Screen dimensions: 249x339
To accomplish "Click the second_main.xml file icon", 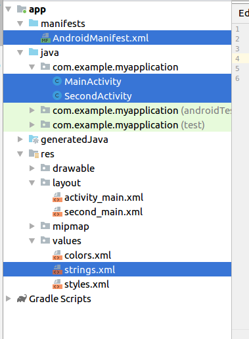I will (57, 212).
